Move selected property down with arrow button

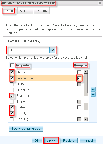93,94
